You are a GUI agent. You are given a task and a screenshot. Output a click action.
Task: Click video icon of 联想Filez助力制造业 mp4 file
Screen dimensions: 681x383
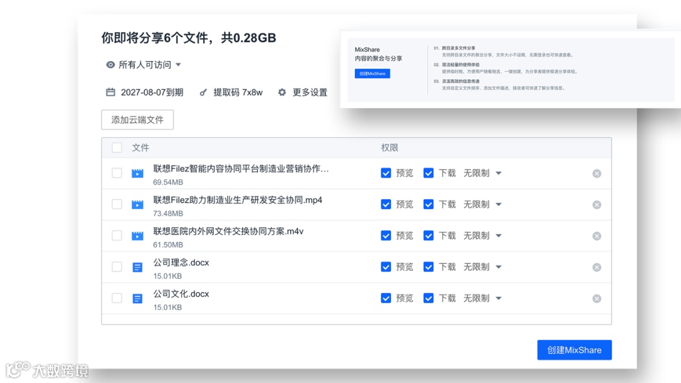[137, 204]
